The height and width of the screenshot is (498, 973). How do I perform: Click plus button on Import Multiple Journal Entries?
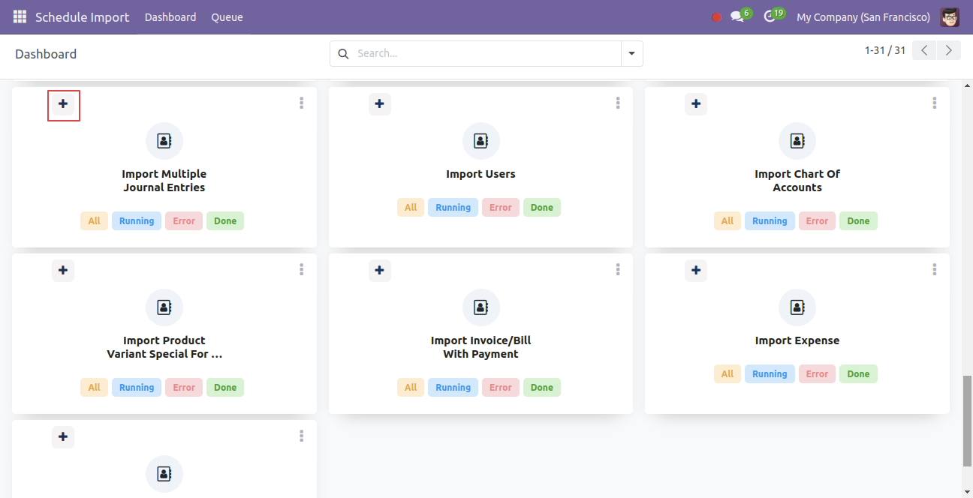click(63, 103)
